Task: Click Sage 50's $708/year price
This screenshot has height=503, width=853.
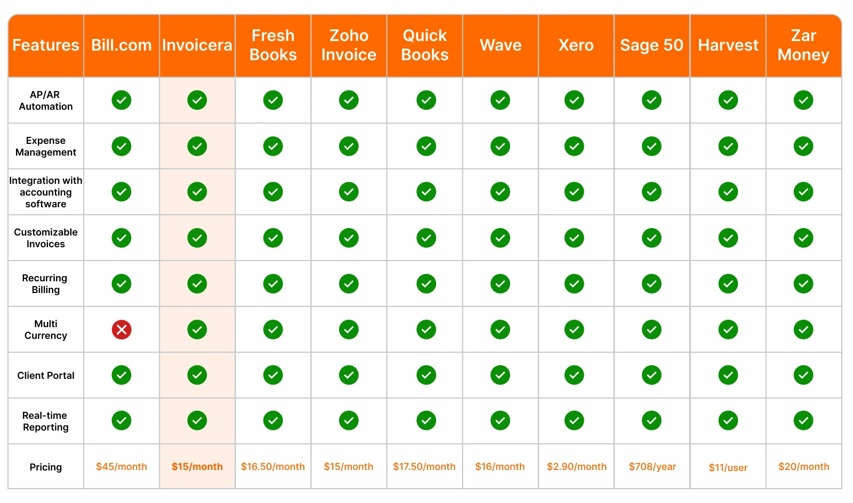Action: (x=652, y=467)
